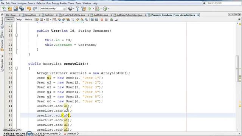This screenshot has height=136, width=242.
Task: Click the Profile Project icon
Action: (105, 9)
